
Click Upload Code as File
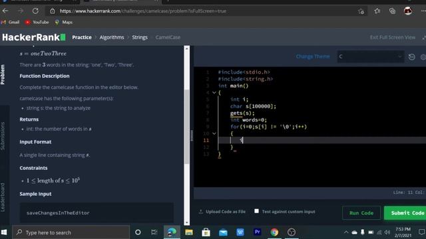click(x=222, y=212)
